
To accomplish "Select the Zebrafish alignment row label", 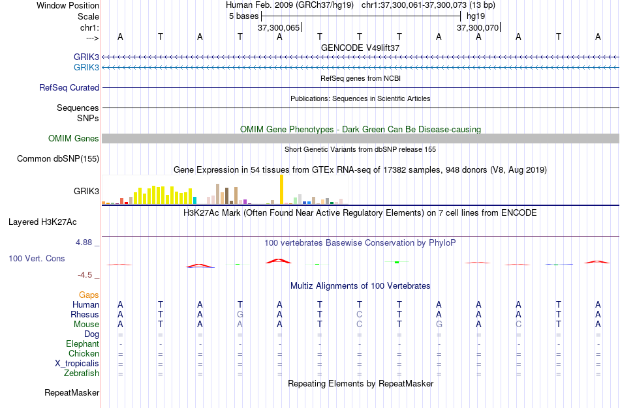I will [x=82, y=373].
